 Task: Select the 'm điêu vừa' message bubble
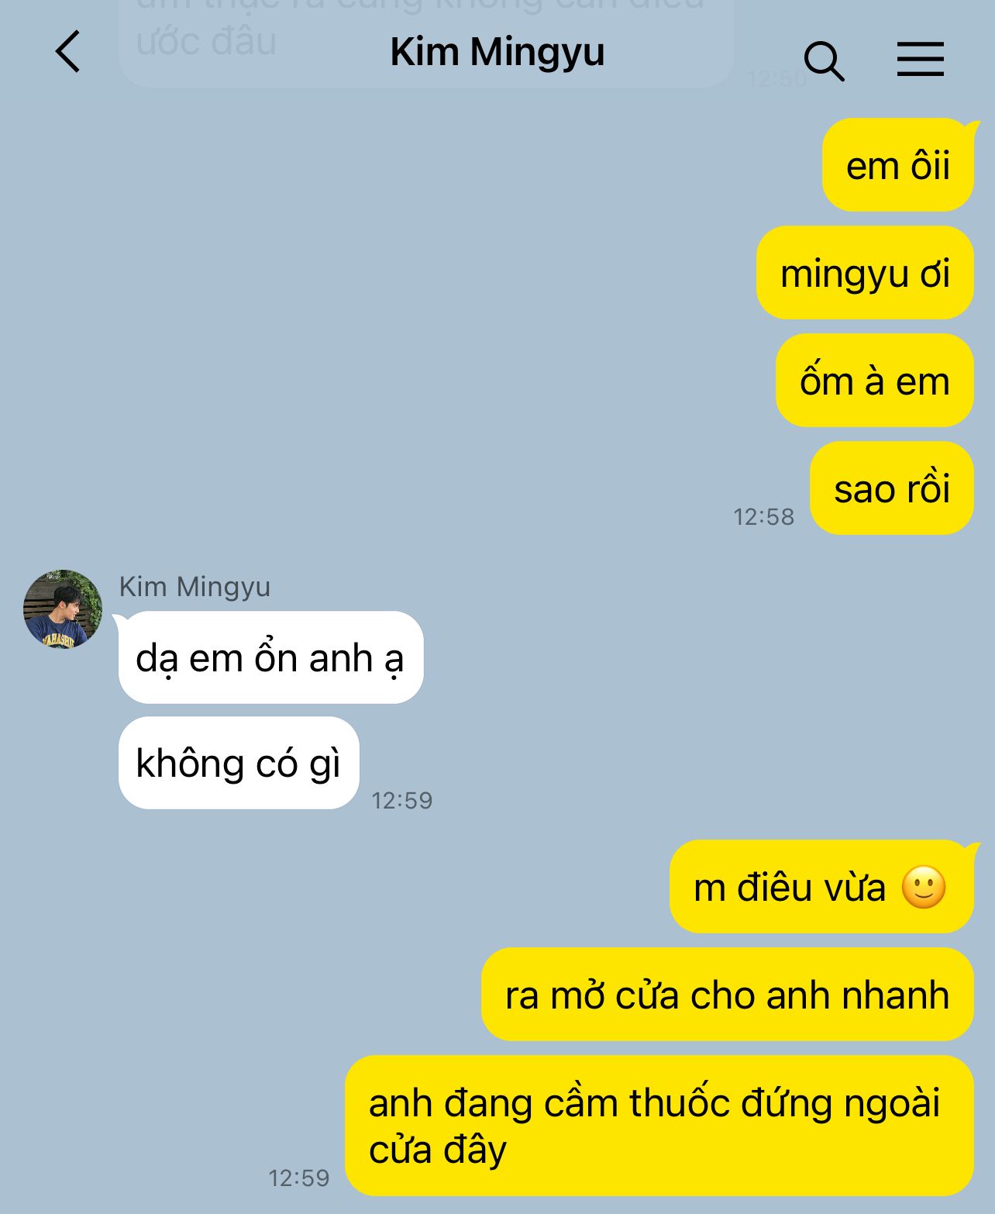pos(821,887)
